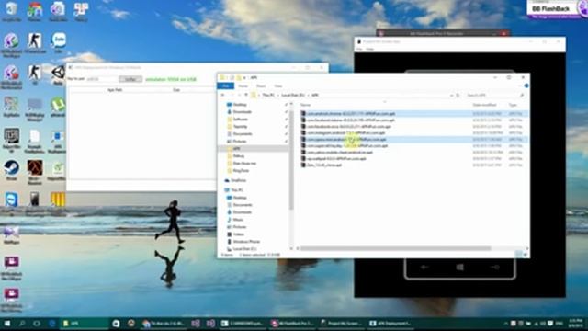Select the com.facebook.orca apk file
Image resolution: width=588 pixels, height=331 pixels.
pos(413,127)
